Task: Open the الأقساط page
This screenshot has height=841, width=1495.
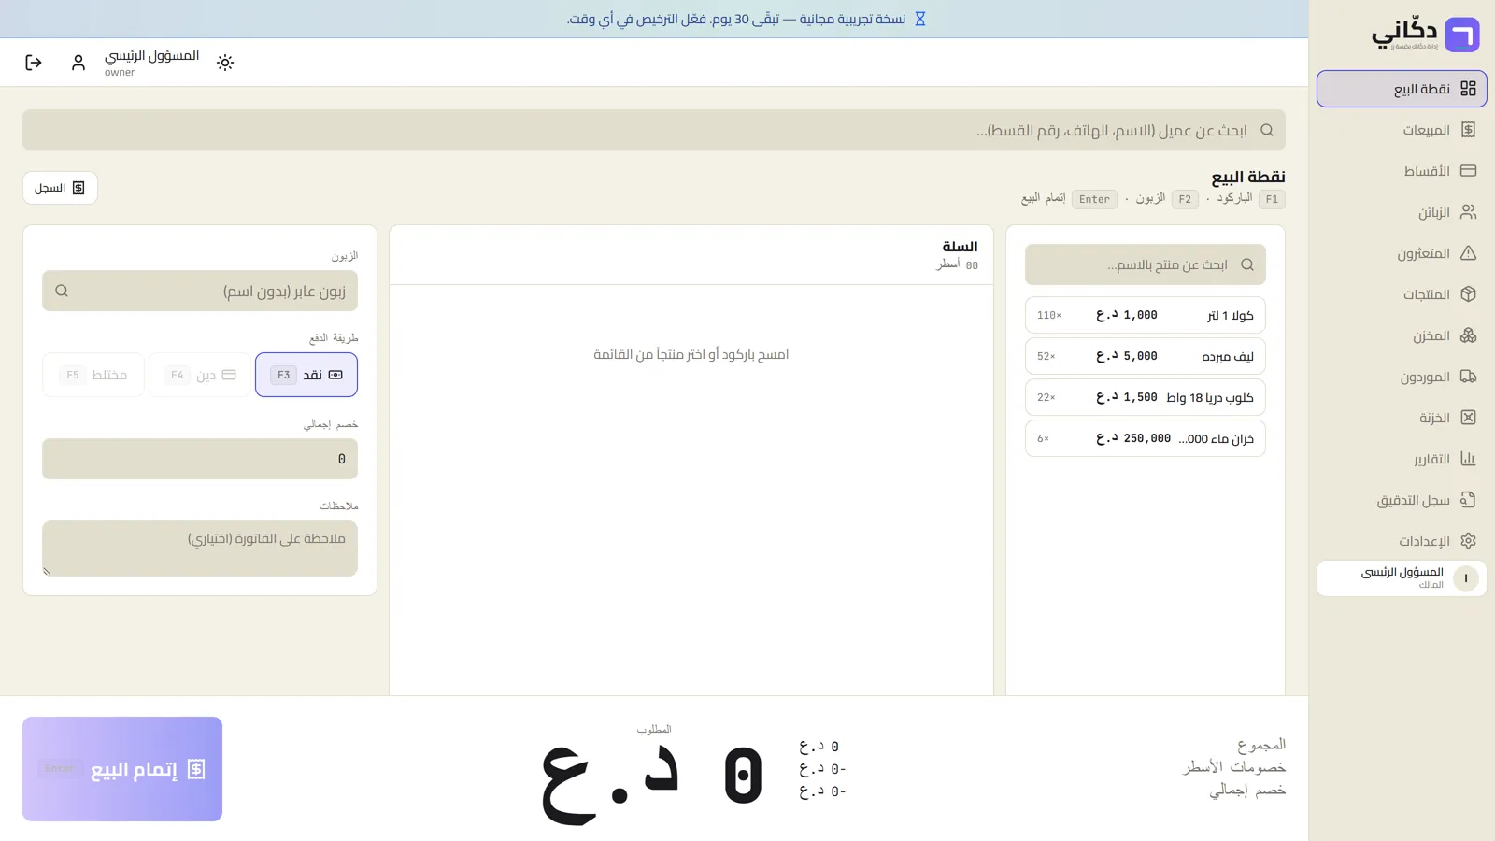Action: (x=1402, y=171)
